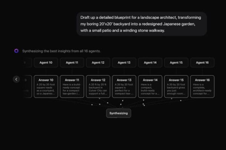This screenshot has height=150, width=226.
Task: Click the Synthesizing status button
Action: (x=119, y=113)
